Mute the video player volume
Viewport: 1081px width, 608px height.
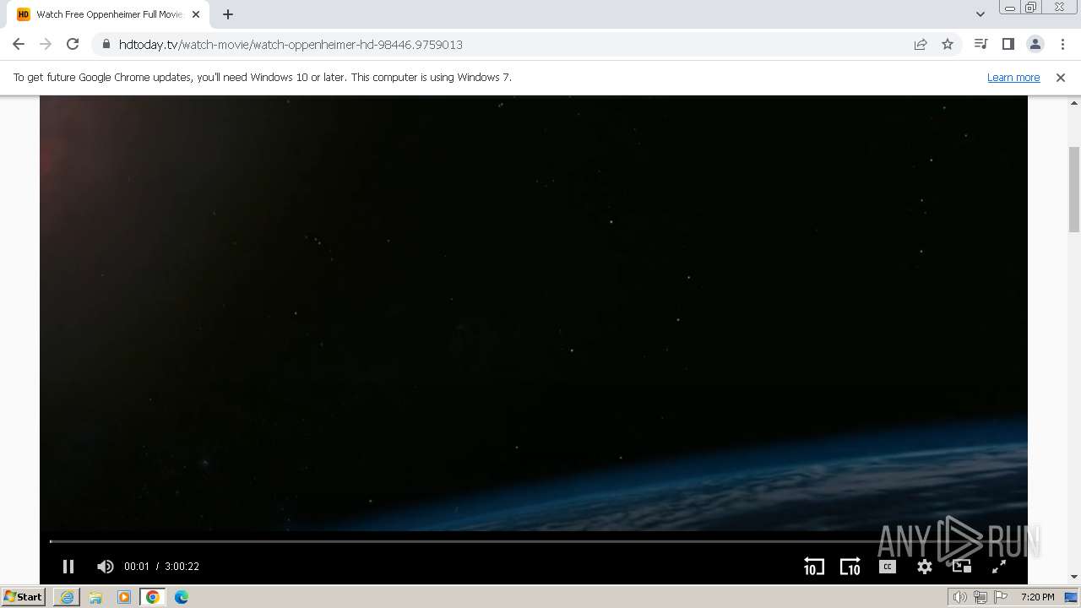tap(106, 567)
